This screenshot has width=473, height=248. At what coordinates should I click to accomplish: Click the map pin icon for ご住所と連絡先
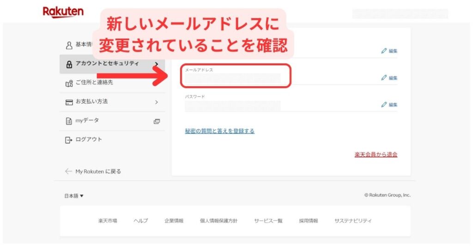pyautogui.click(x=69, y=83)
